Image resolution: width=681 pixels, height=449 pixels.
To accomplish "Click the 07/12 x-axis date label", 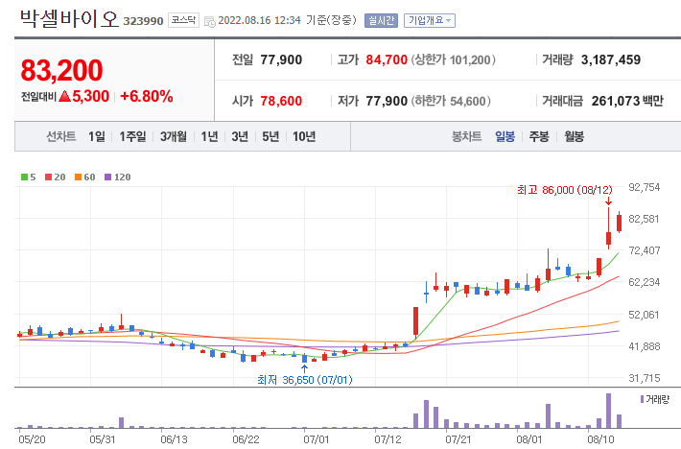I will click(387, 439).
